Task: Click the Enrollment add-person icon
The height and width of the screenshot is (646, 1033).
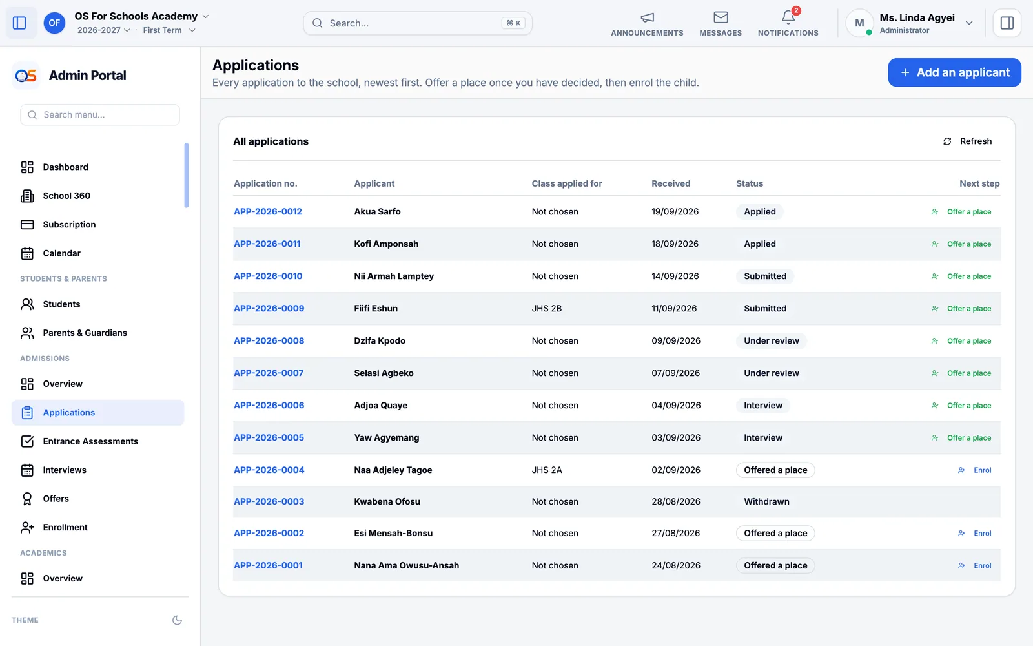Action: (27, 528)
